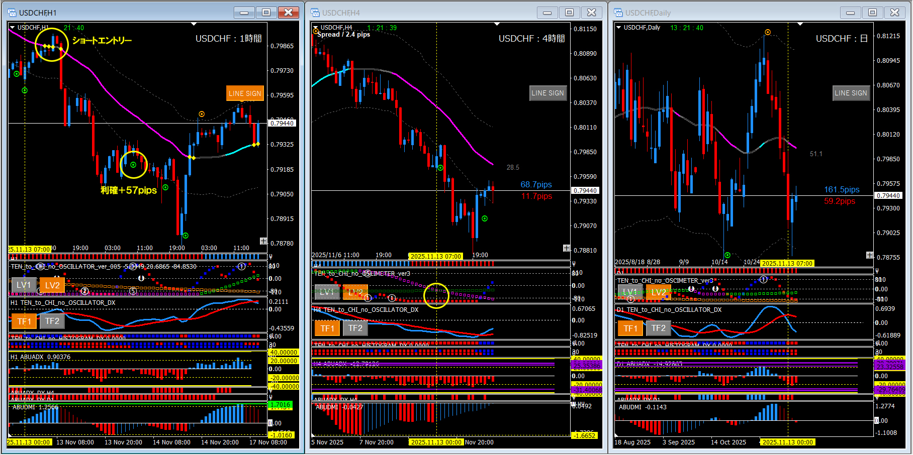
Task: Click the 0.79440 price label on H1 axis
Action: click(282, 123)
